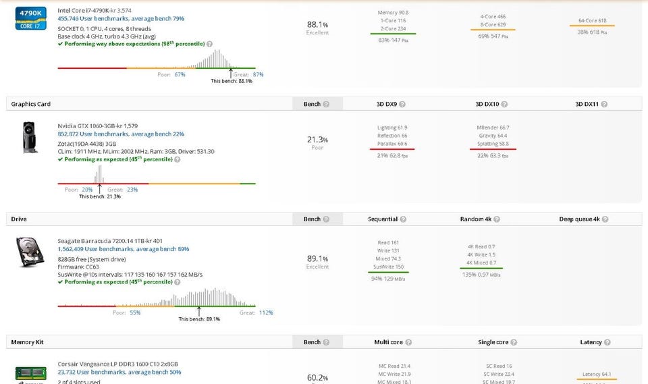This screenshot has width=648, height=384.
Task: Open help icon after CPU 98th percentile text
Action: pos(209,44)
